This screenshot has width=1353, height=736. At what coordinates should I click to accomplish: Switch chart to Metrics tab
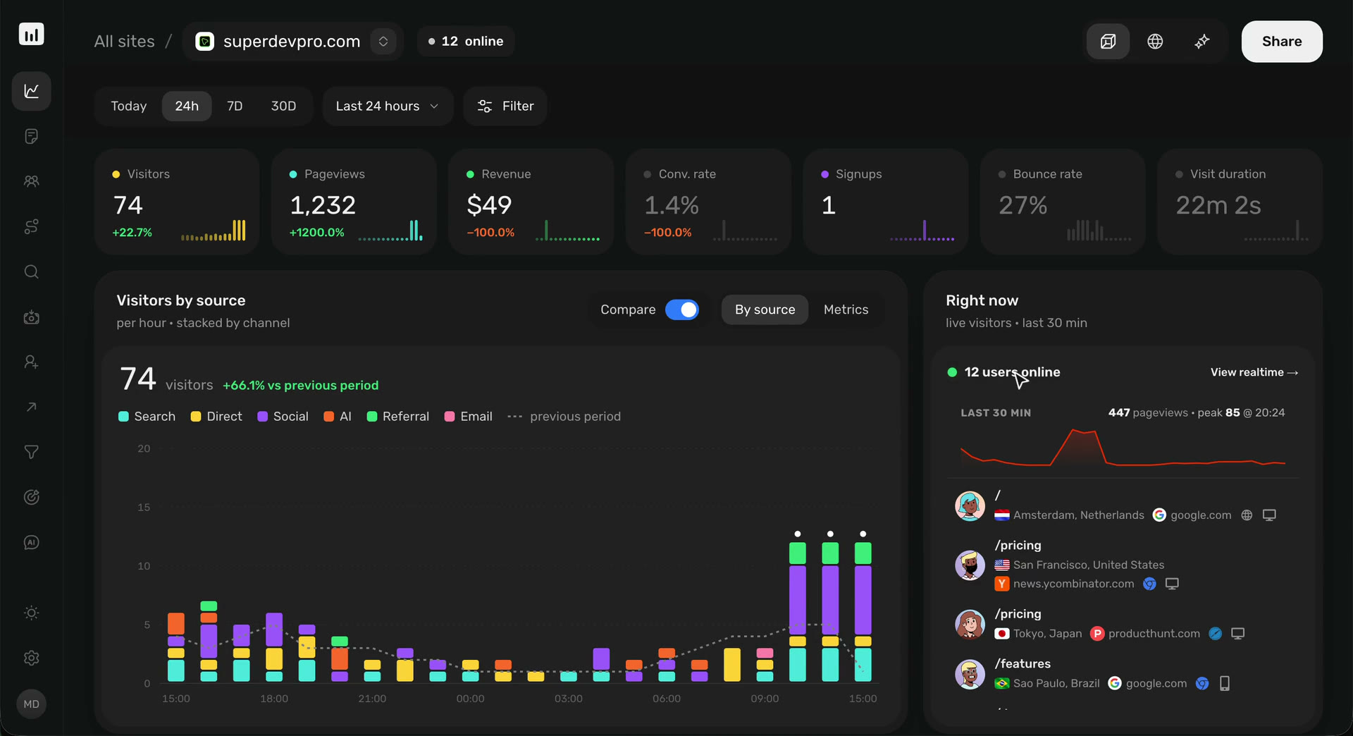(x=846, y=309)
